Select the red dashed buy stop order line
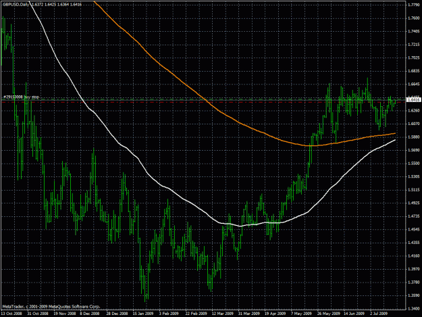422x317 pixels. (x=203, y=102)
